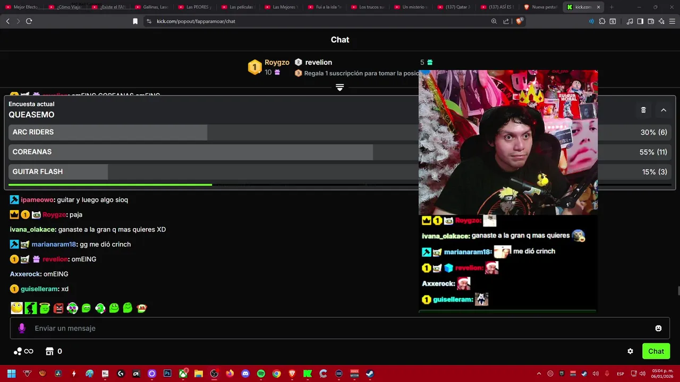Switch to Gallinas, Laser YouTube tab
Screen dimensions: 680x382
[151, 7]
